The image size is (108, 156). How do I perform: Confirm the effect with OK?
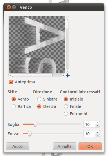coord(90,146)
